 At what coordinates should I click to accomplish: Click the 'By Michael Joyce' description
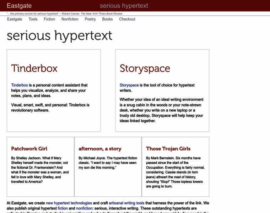point(108,163)
